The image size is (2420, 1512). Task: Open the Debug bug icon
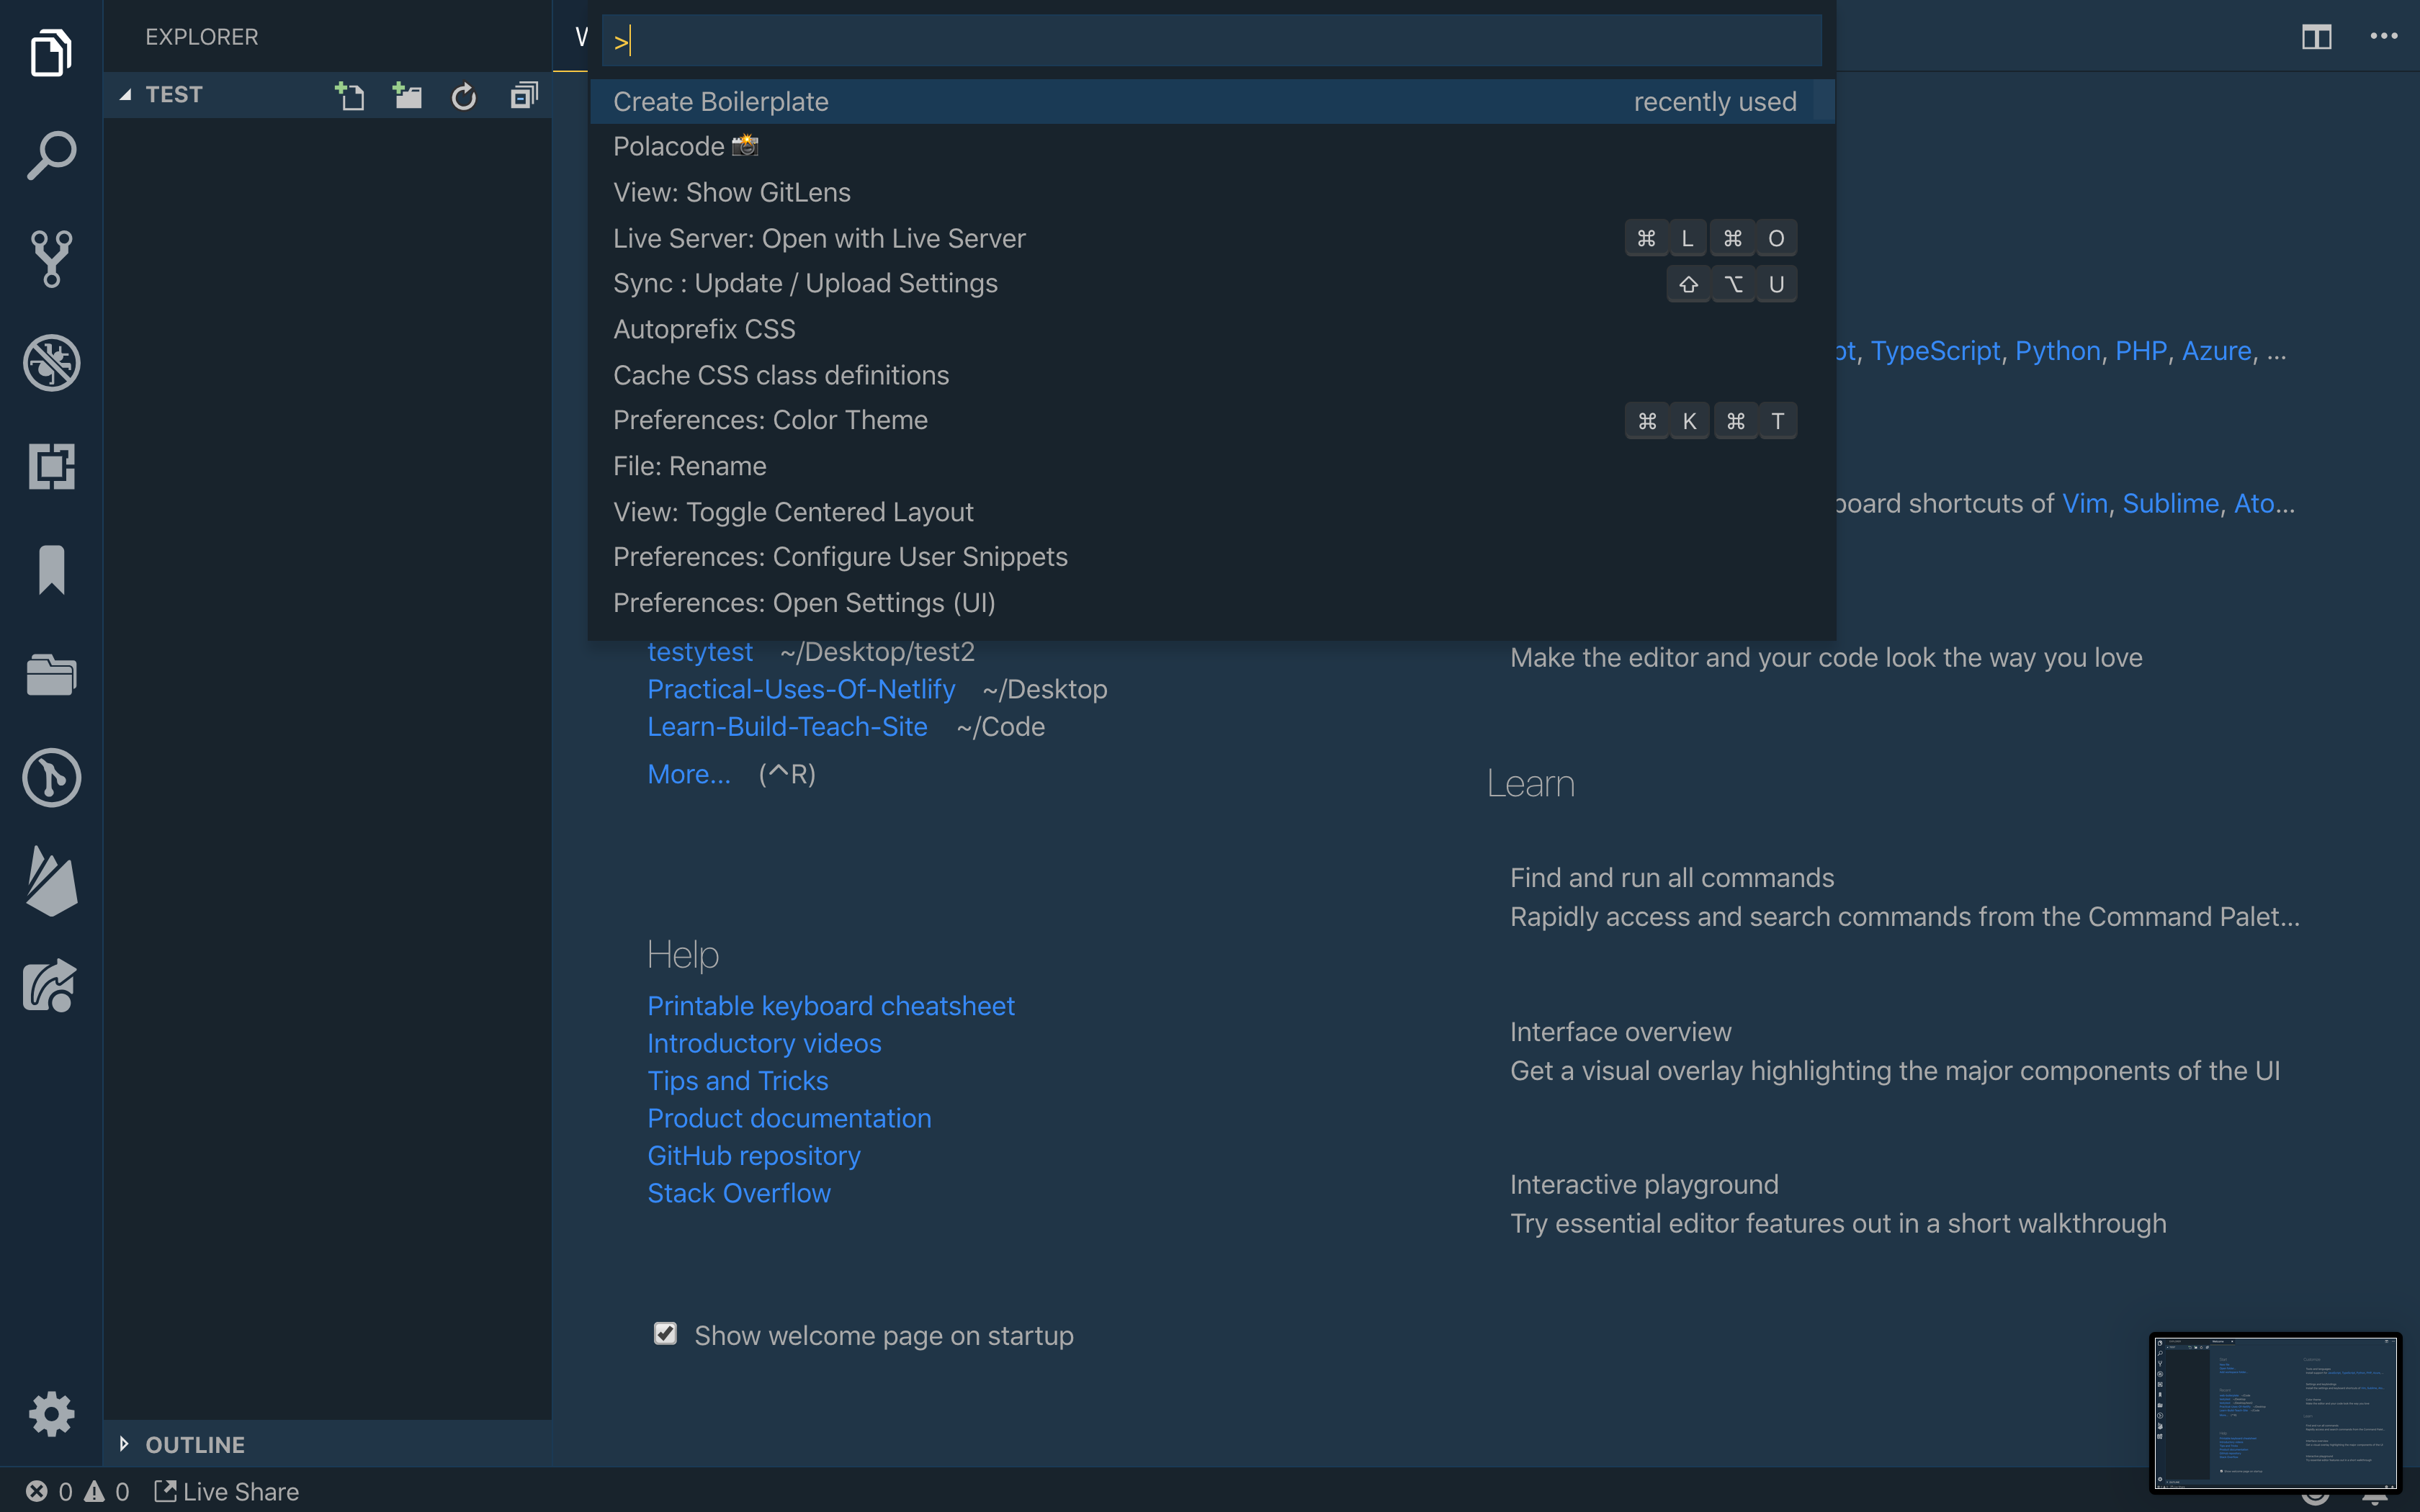(51, 362)
